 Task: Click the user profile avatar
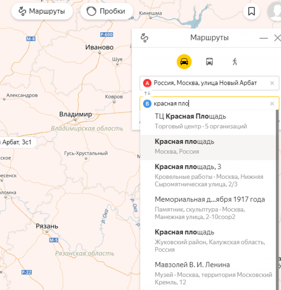pyautogui.click(x=275, y=11)
